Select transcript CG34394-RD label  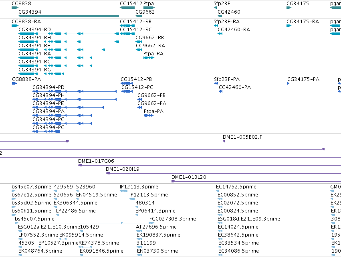34,30
